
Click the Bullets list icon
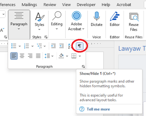14,46
